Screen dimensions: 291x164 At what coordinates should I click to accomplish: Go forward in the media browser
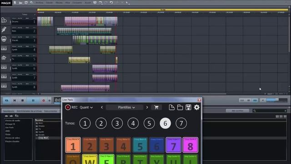(11, 116)
